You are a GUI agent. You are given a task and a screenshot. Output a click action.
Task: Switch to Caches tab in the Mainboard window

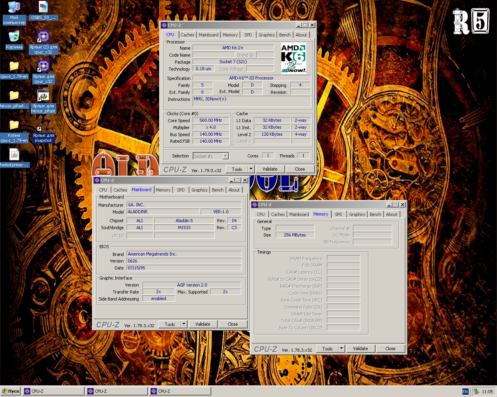(x=120, y=190)
